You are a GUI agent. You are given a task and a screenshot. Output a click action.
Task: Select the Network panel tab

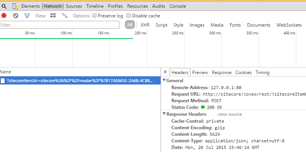point(53,6)
